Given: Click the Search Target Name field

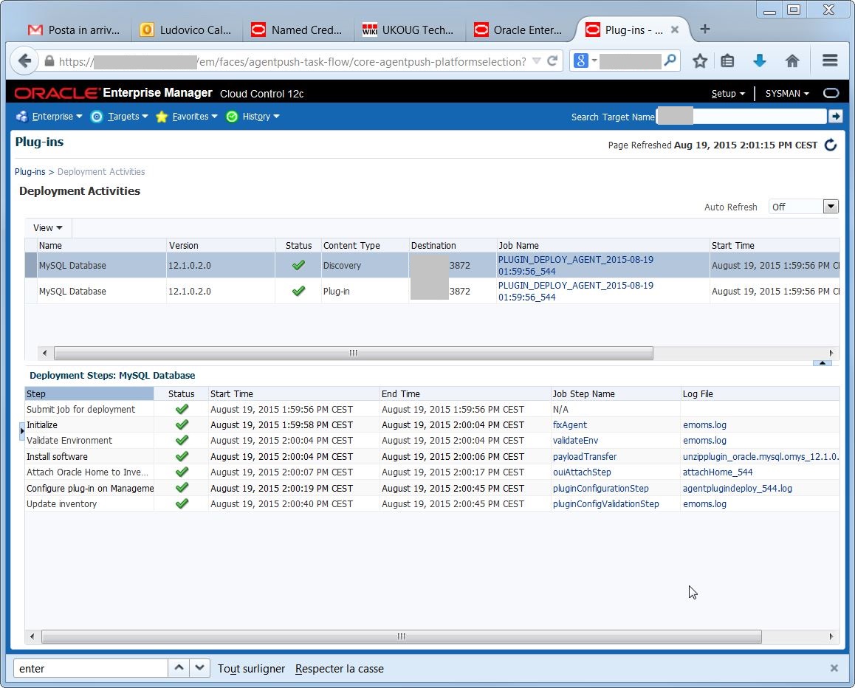Looking at the screenshot, I should pos(741,116).
